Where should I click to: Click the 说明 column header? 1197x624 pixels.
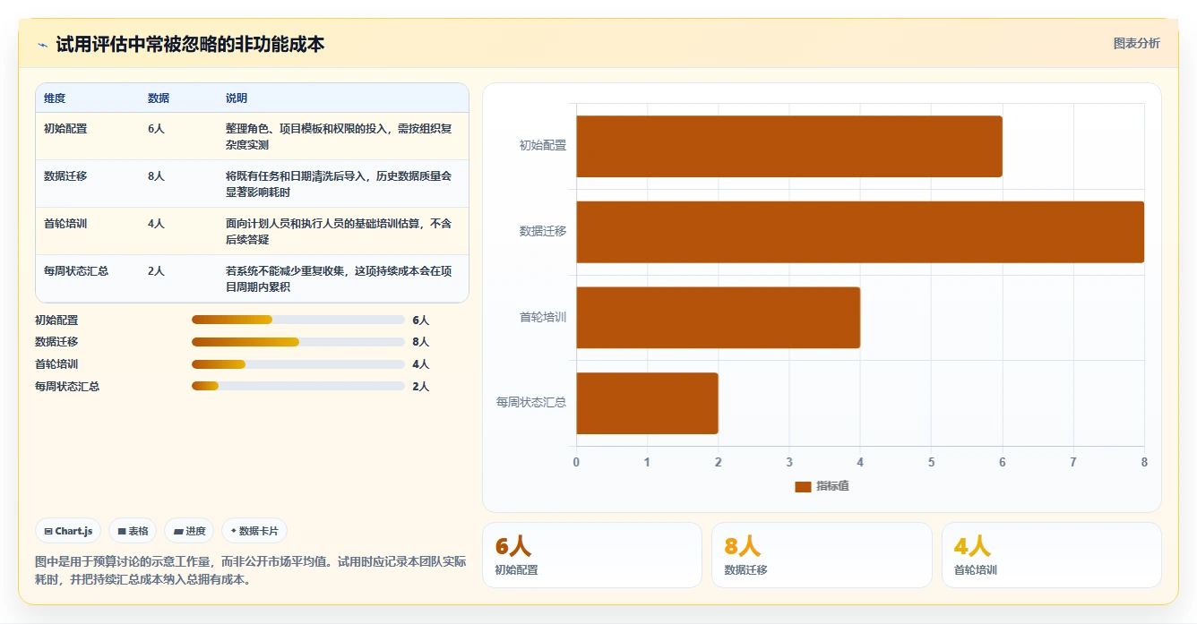[x=237, y=98]
